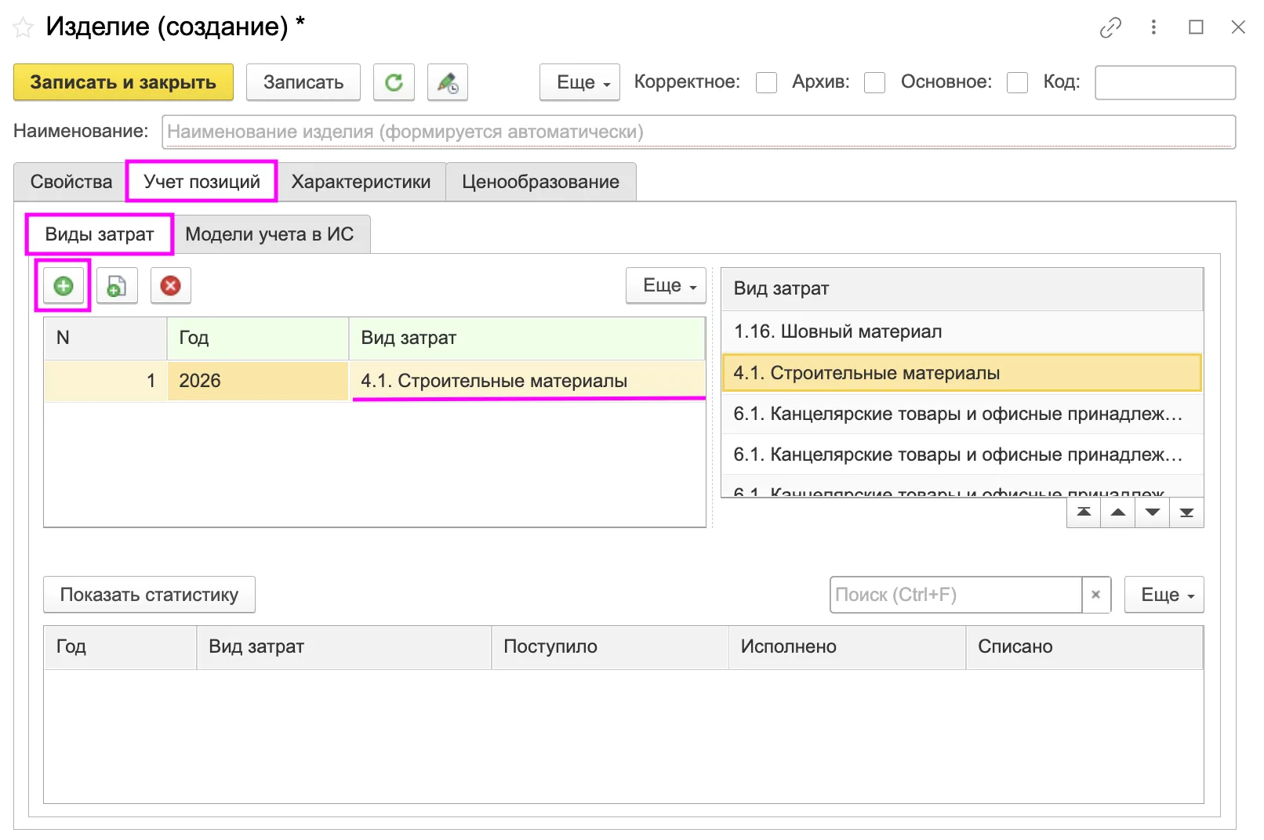Expand Еще menu above cost types table

coord(666,286)
